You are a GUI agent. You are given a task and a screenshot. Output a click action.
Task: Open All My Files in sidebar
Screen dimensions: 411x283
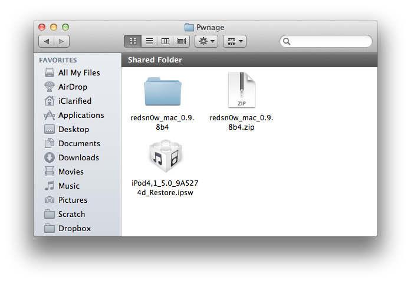point(79,73)
